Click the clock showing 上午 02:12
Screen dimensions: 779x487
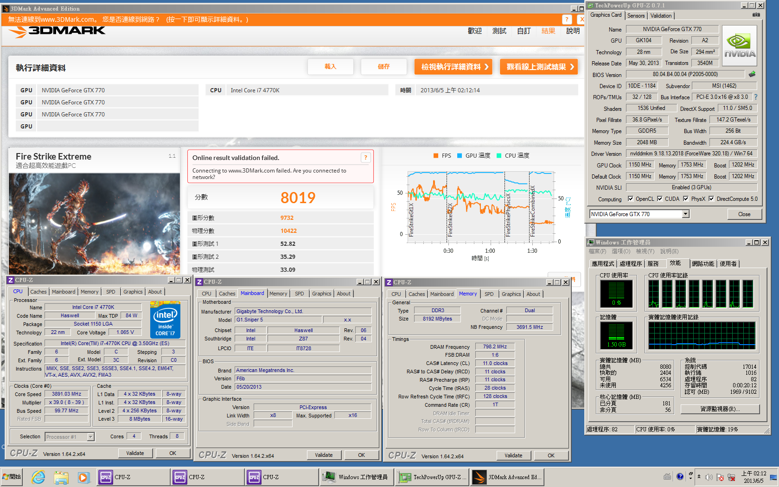click(753, 474)
